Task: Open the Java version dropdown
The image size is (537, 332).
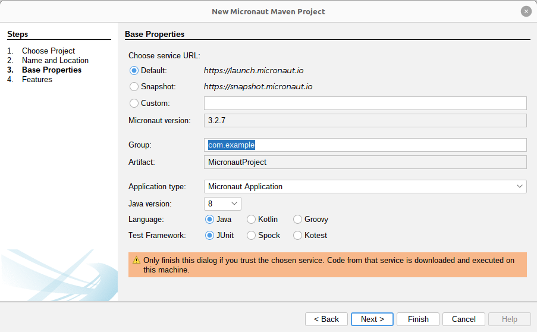Action: (x=222, y=204)
